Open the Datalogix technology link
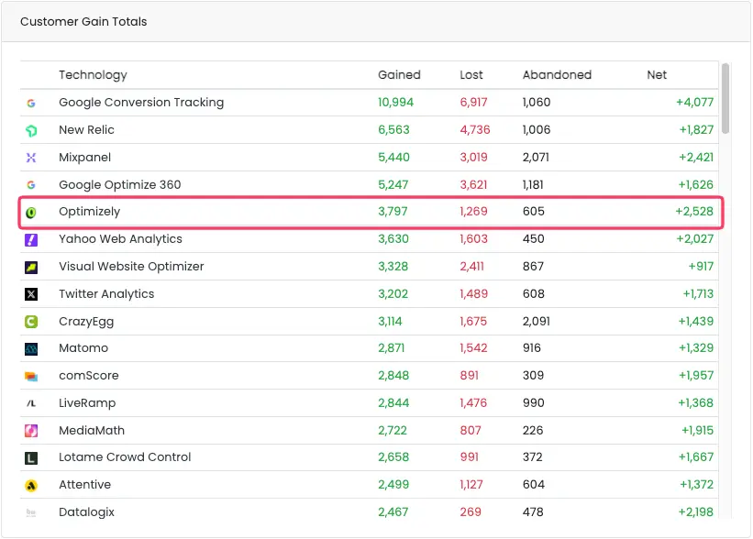The image size is (753, 539). pos(87,511)
